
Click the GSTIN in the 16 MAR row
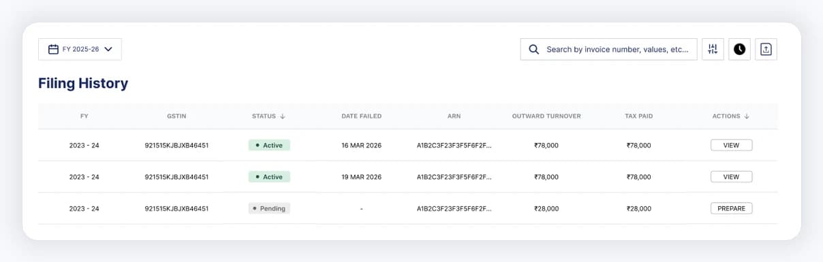tap(176, 145)
